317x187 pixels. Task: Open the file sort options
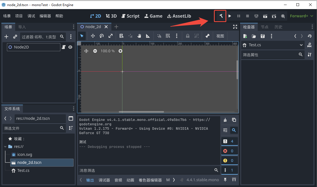point(71,128)
